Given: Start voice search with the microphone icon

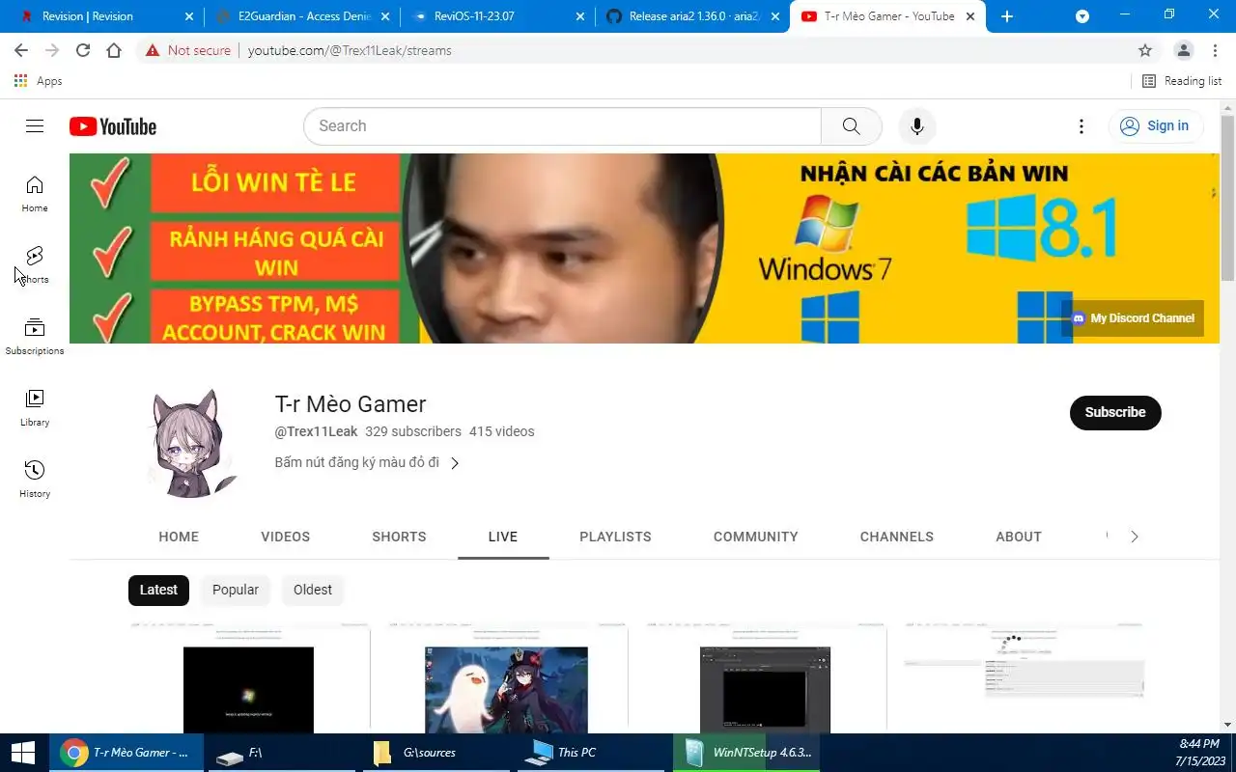Looking at the screenshot, I should tap(917, 126).
